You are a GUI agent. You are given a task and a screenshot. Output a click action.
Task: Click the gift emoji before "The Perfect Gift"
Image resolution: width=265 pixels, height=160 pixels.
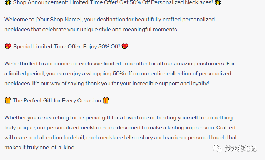point(8,101)
